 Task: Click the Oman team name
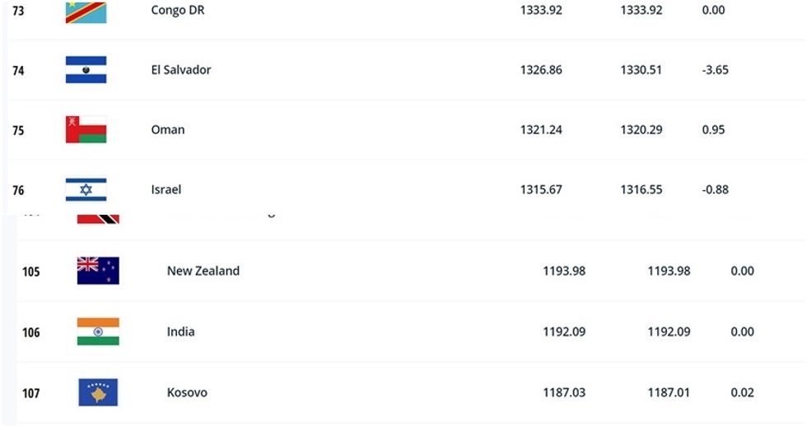168,130
